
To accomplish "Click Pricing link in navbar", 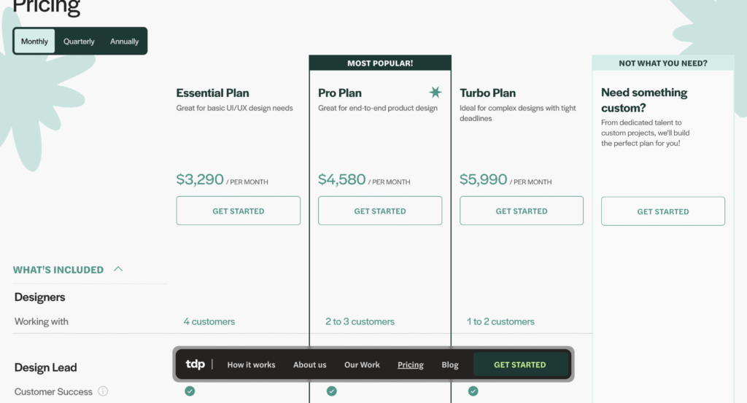I will pyautogui.click(x=411, y=365).
